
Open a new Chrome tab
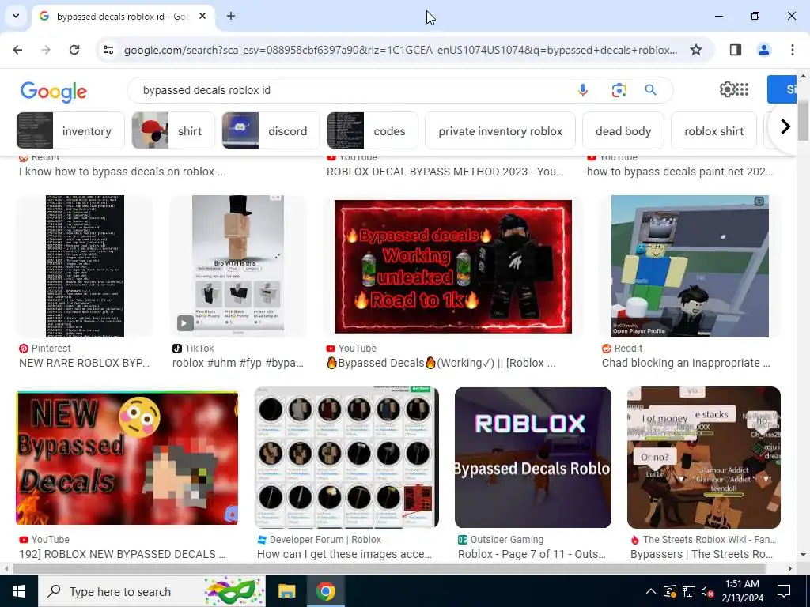coord(231,16)
